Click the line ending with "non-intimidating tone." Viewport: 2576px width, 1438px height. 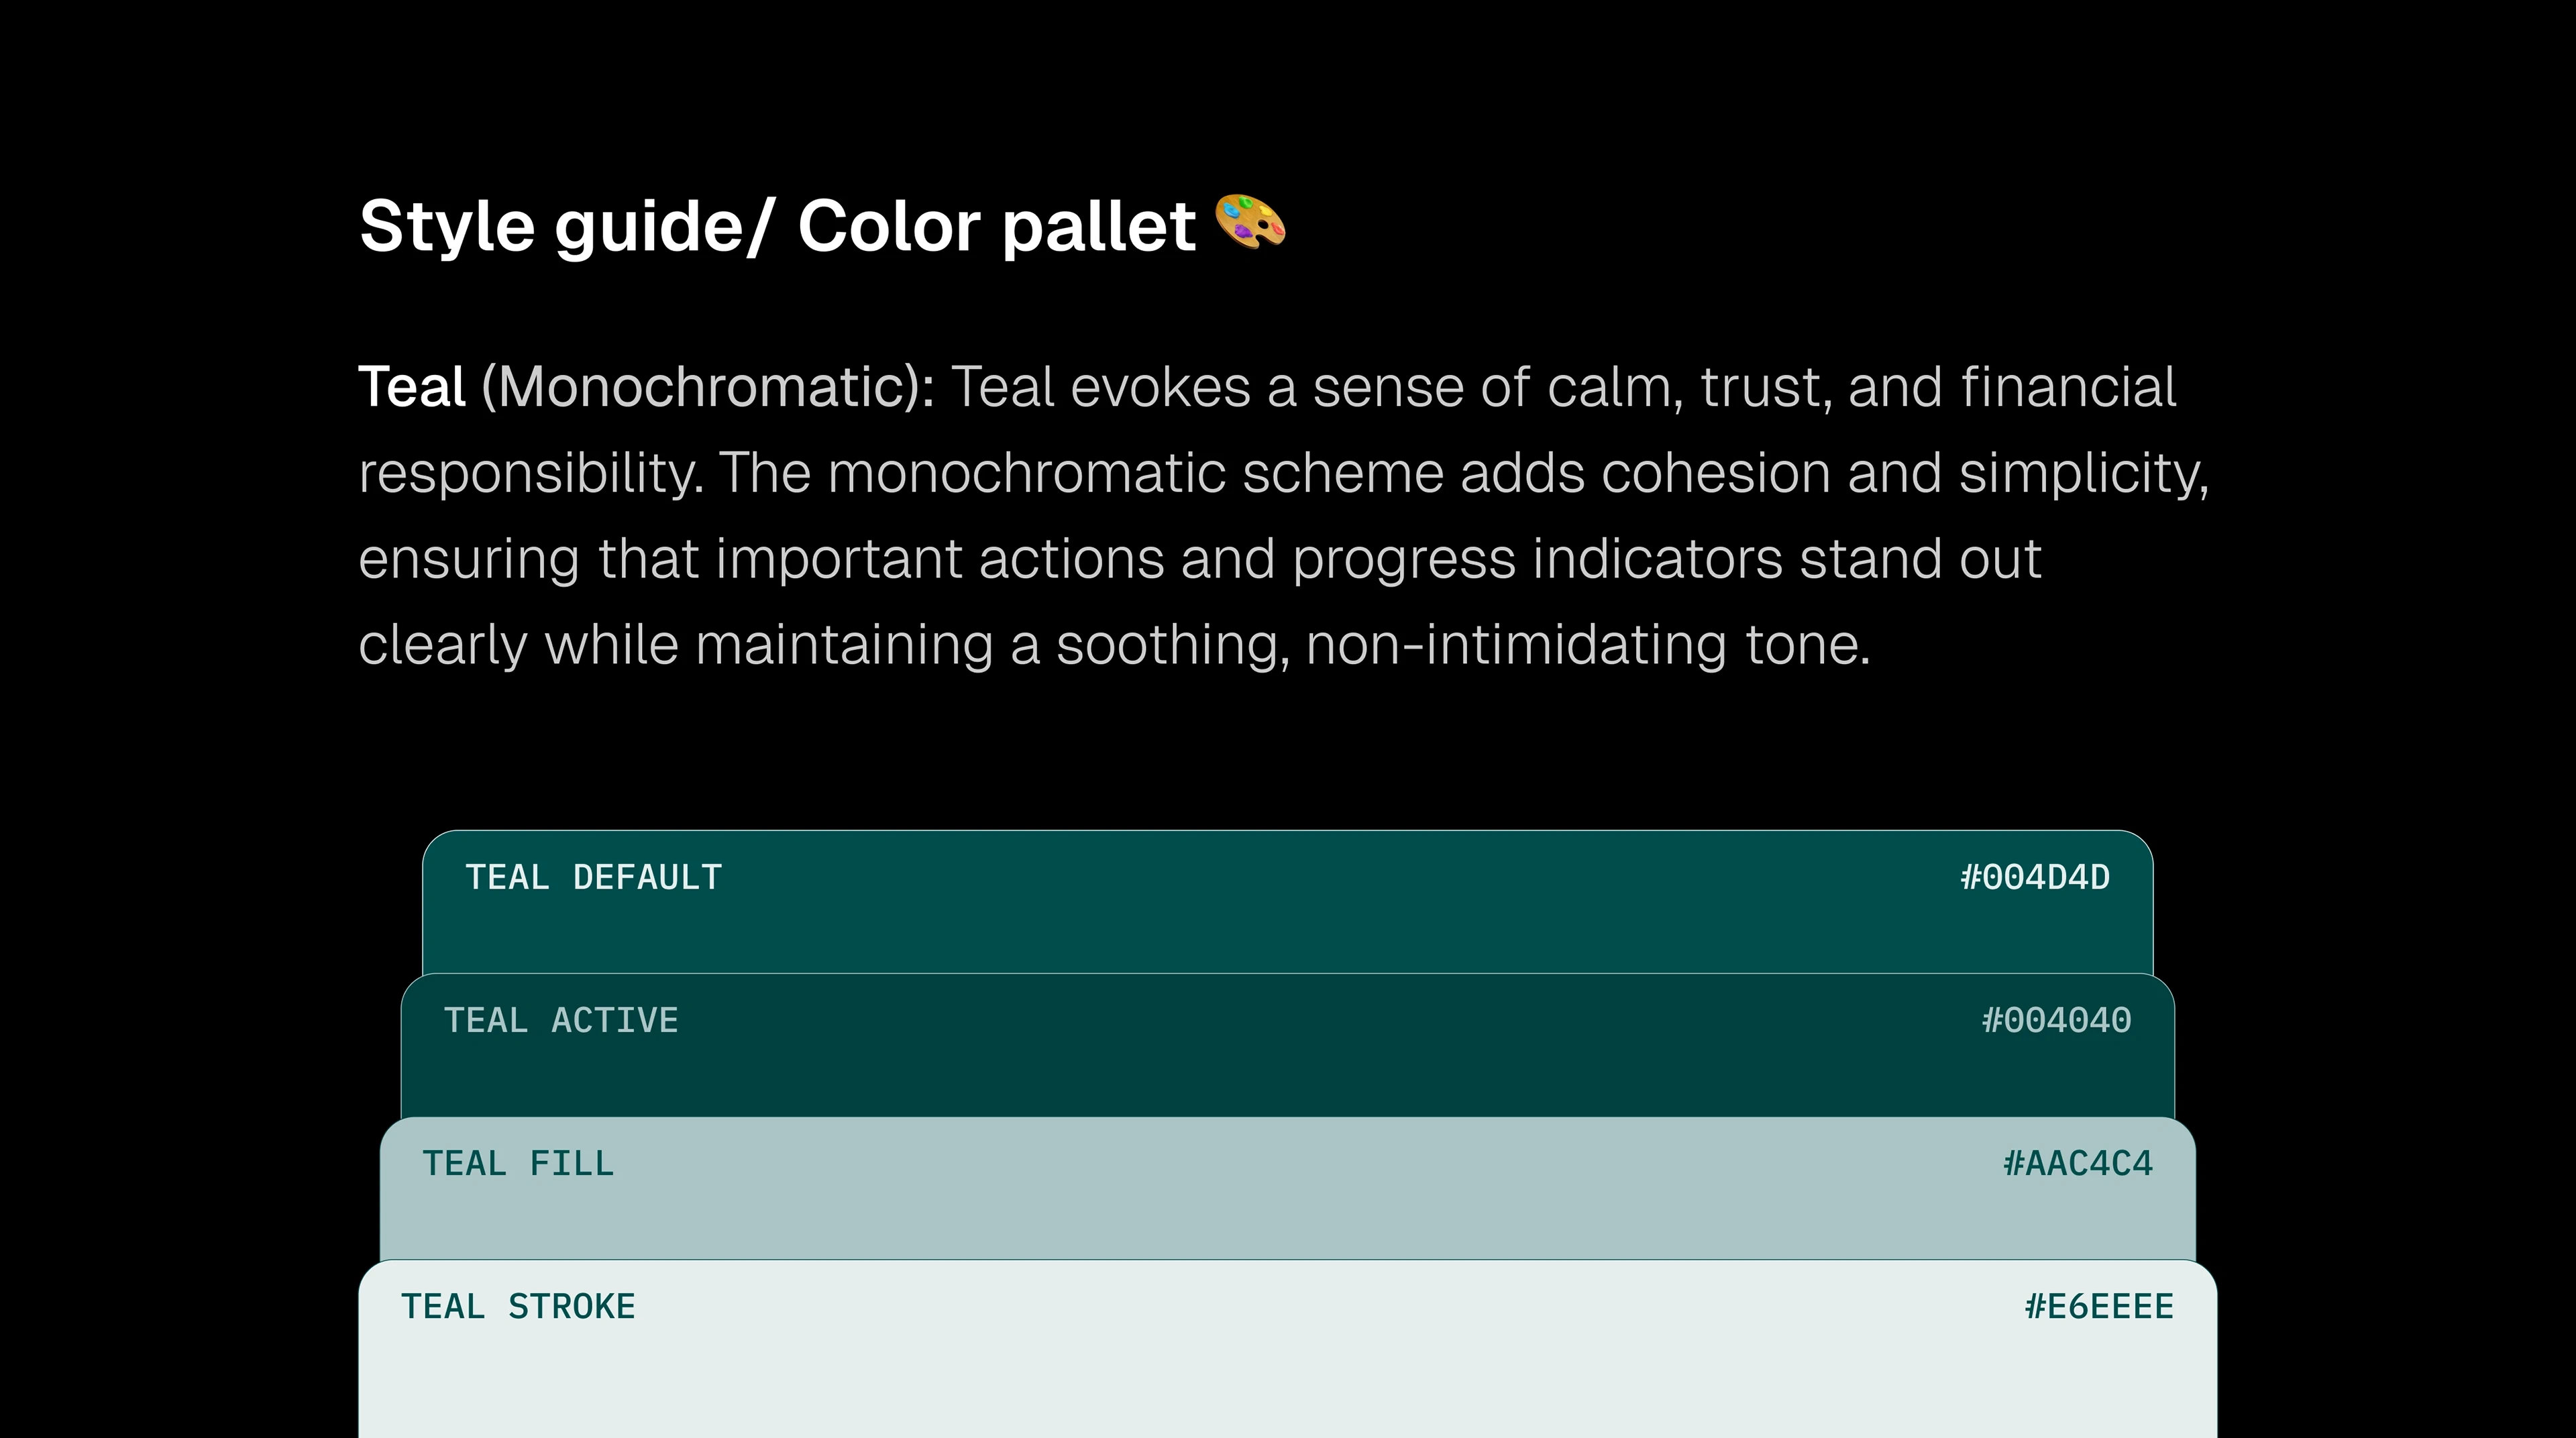[1114, 645]
